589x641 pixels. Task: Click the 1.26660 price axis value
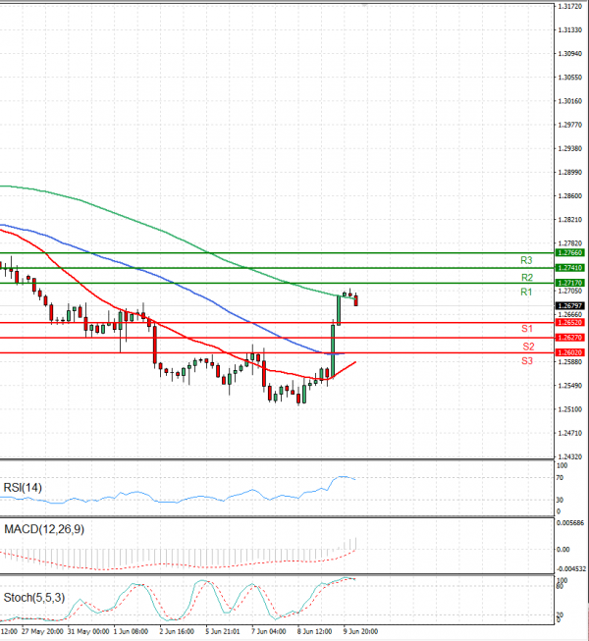click(569, 314)
